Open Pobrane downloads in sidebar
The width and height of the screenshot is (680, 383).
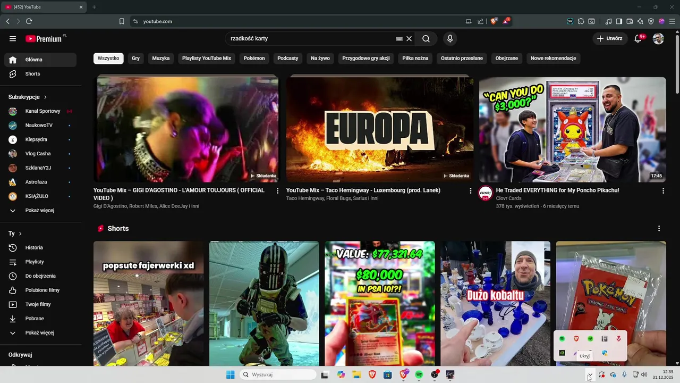[40, 319]
